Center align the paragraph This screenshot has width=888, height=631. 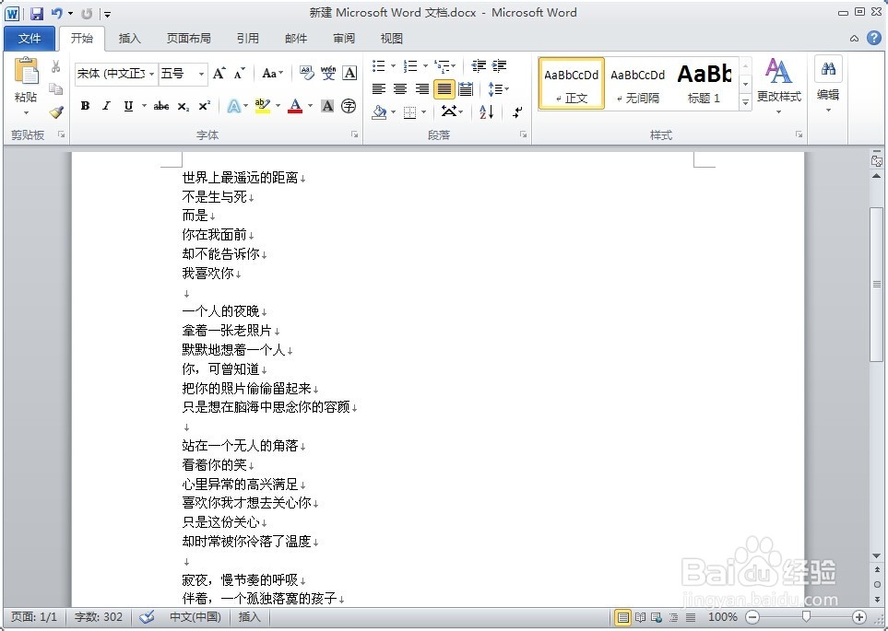[x=399, y=88]
